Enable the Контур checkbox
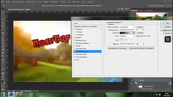The width and height of the screenshot is (173, 97). (76, 32)
